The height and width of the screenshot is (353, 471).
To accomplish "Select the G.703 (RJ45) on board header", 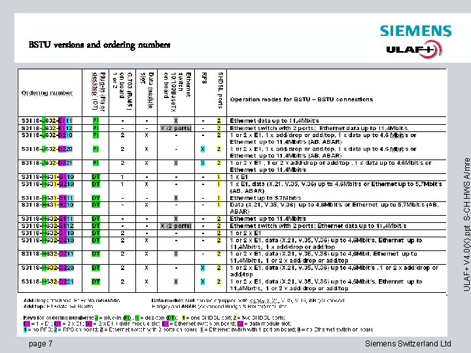I will [x=122, y=91].
